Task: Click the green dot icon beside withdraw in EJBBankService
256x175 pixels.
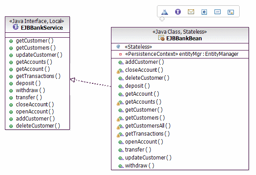Action: [11, 91]
